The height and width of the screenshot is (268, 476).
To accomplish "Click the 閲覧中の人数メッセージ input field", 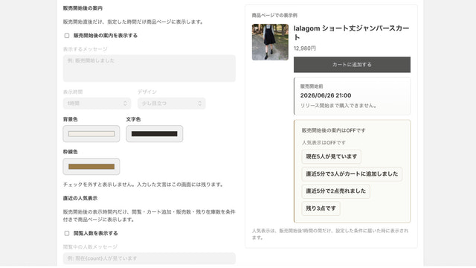I will (x=149, y=258).
